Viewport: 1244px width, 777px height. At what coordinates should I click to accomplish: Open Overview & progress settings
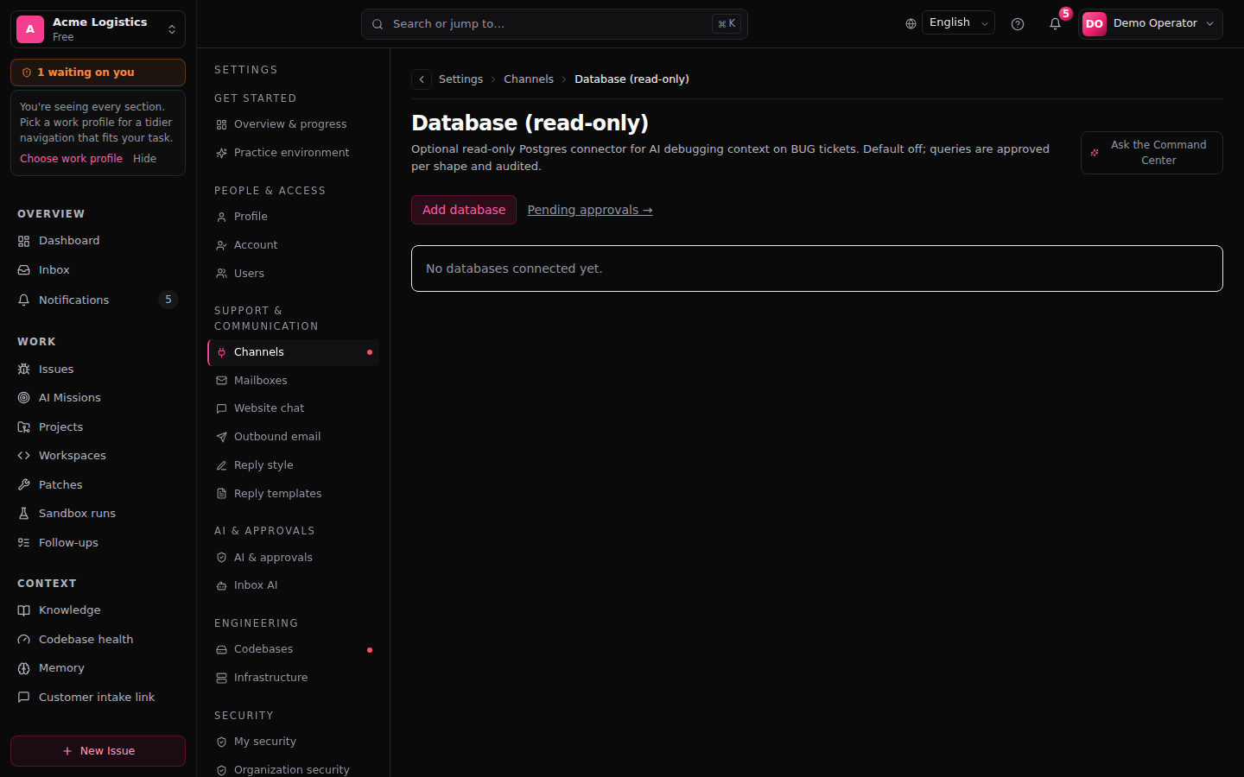click(x=293, y=124)
